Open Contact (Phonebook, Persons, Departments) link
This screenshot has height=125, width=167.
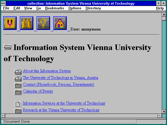pyautogui.click(x=58, y=84)
